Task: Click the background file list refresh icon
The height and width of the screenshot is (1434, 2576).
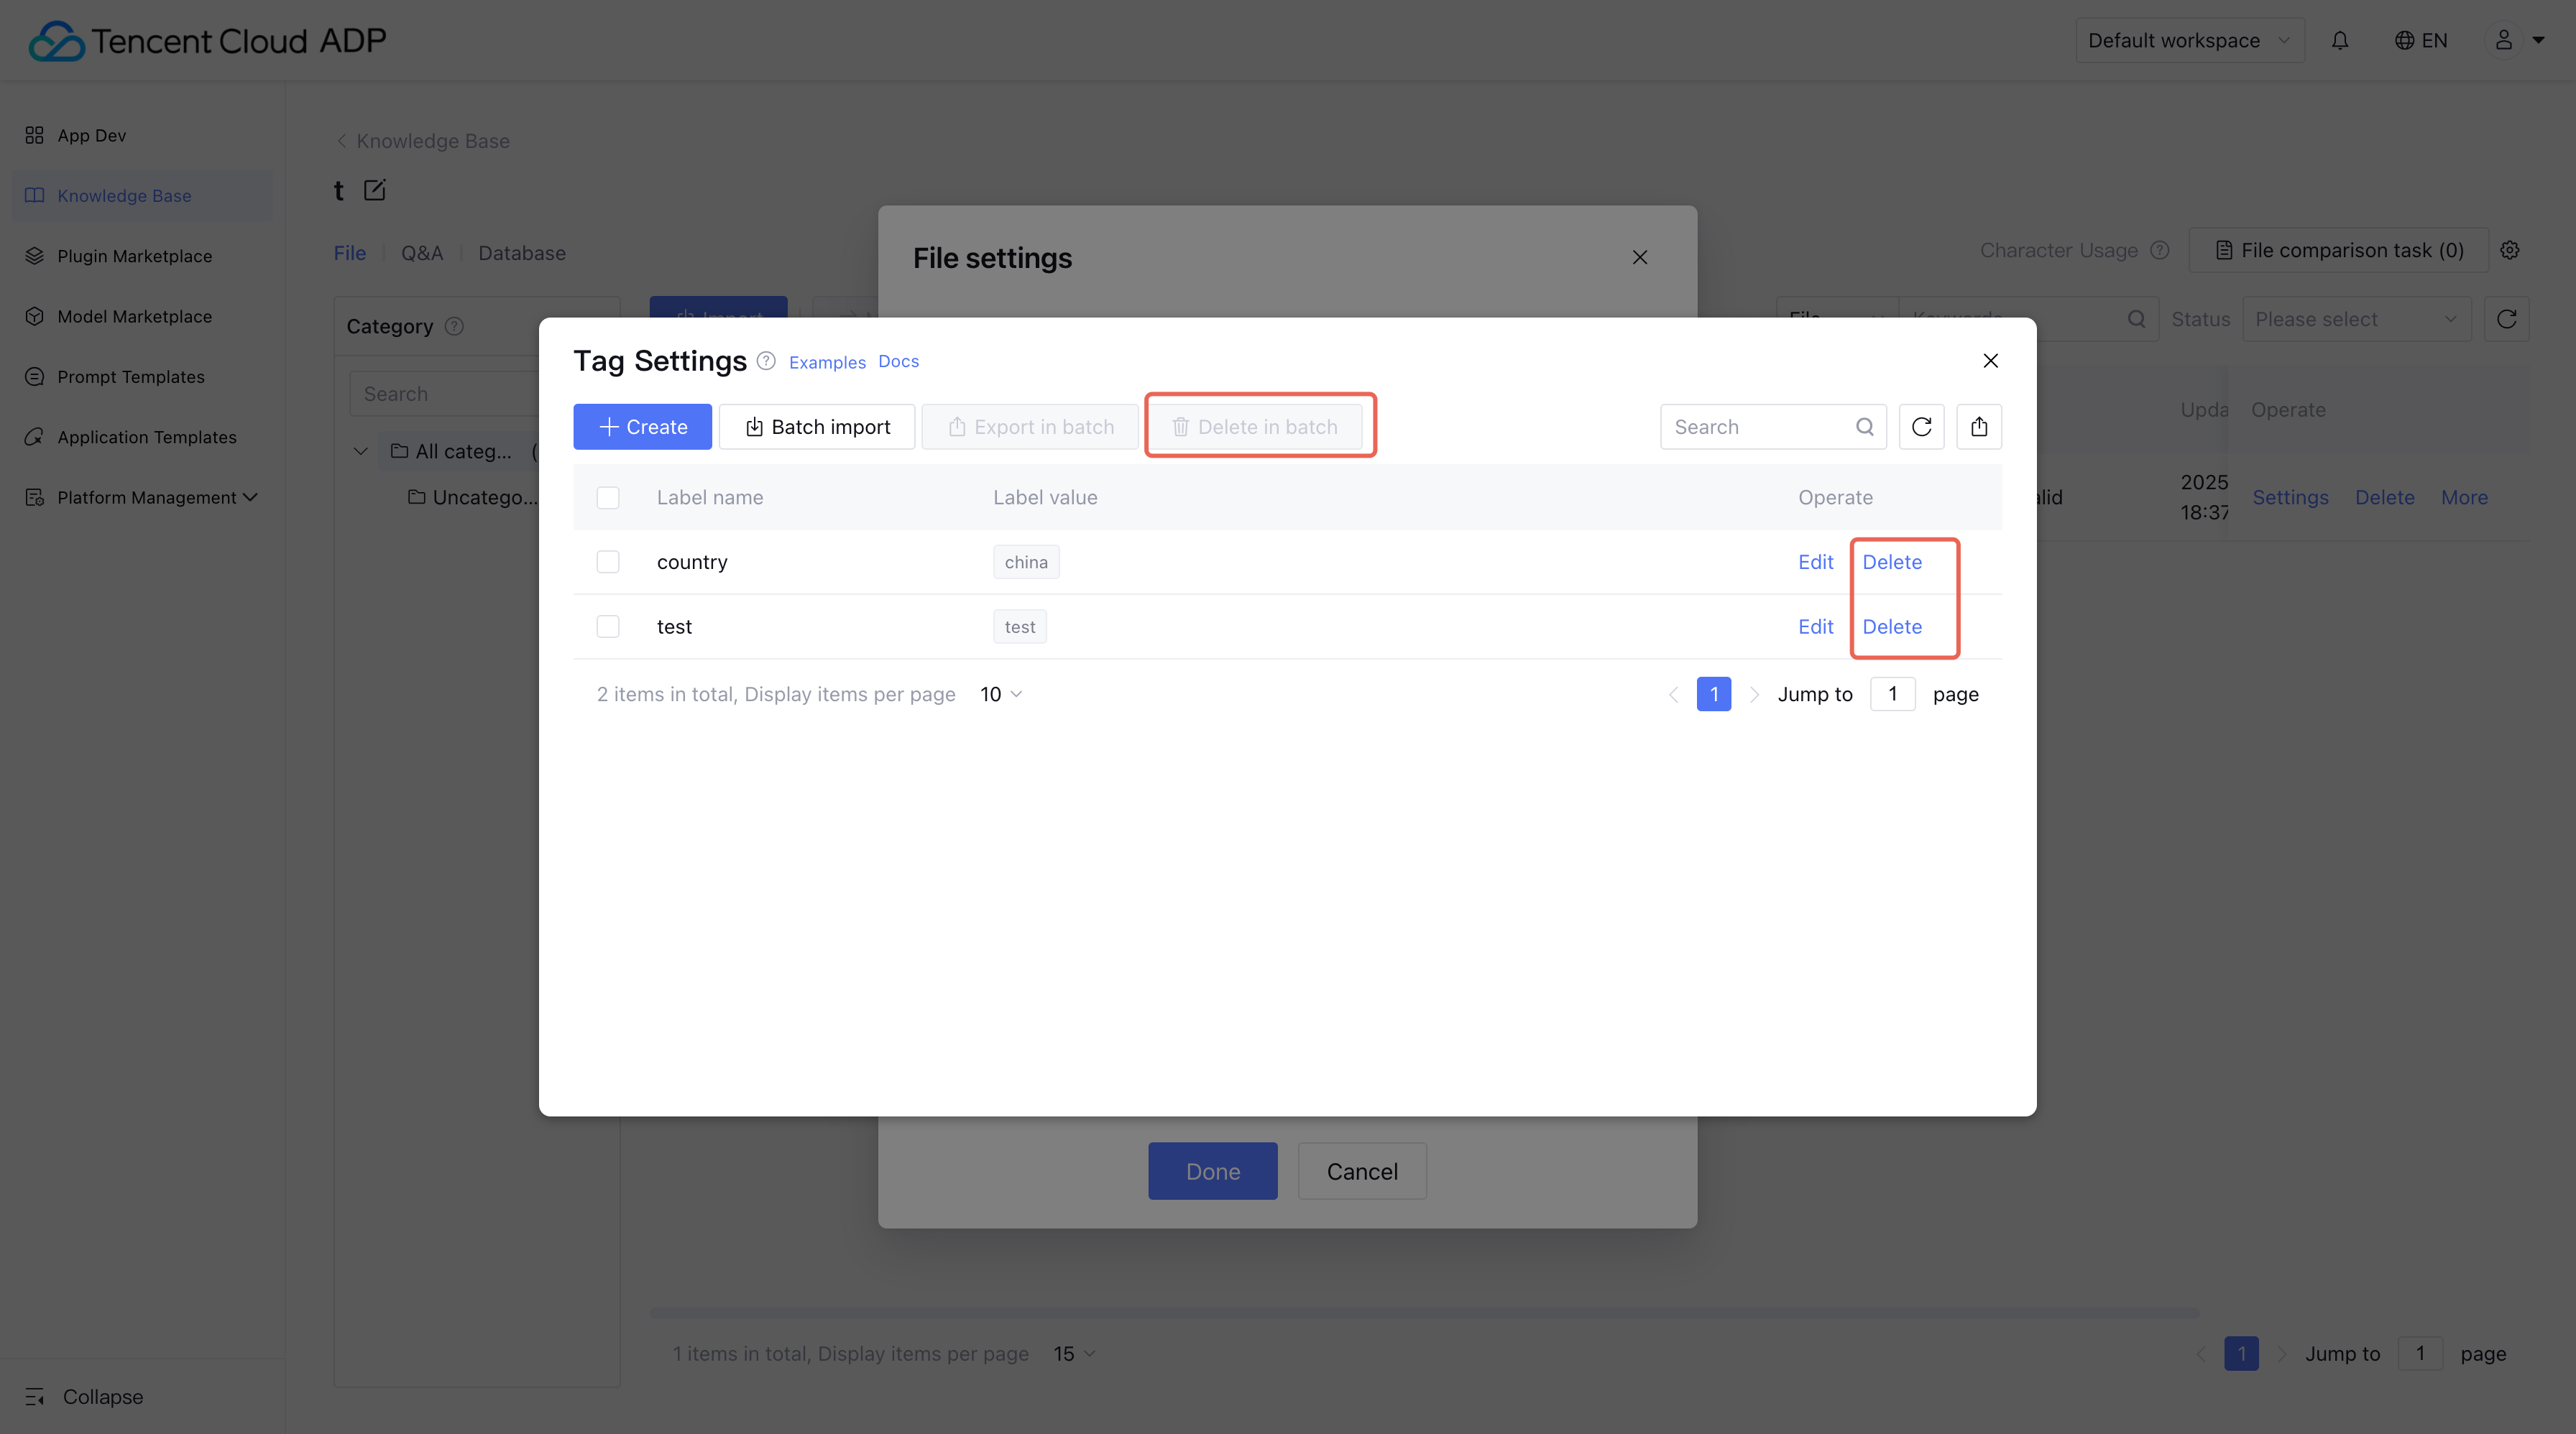Action: pyautogui.click(x=2507, y=319)
